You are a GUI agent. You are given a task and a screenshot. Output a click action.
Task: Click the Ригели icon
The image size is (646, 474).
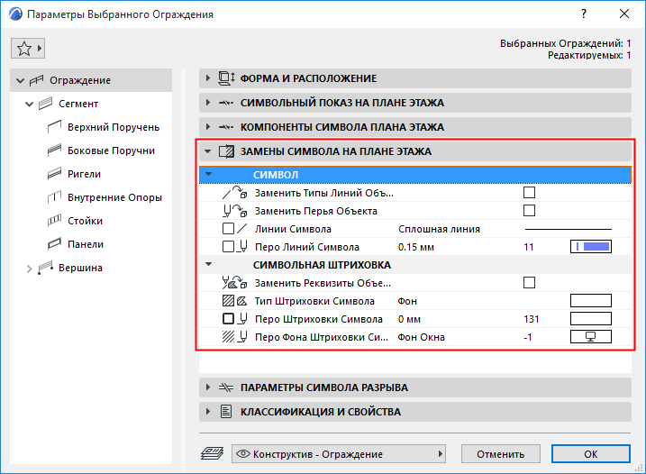[x=54, y=174]
